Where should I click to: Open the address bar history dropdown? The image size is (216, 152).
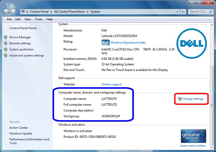[177, 12]
